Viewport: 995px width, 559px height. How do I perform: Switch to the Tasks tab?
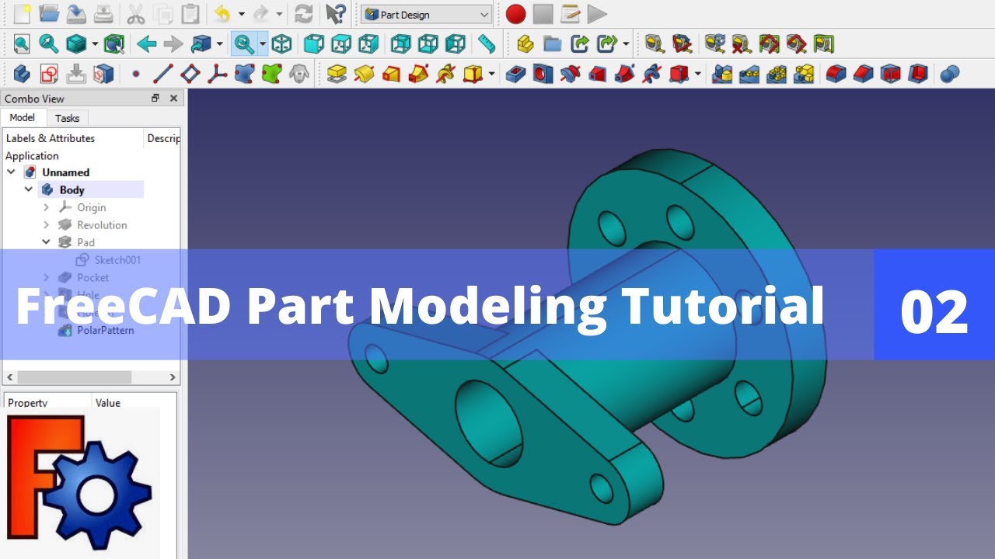click(67, 118)
